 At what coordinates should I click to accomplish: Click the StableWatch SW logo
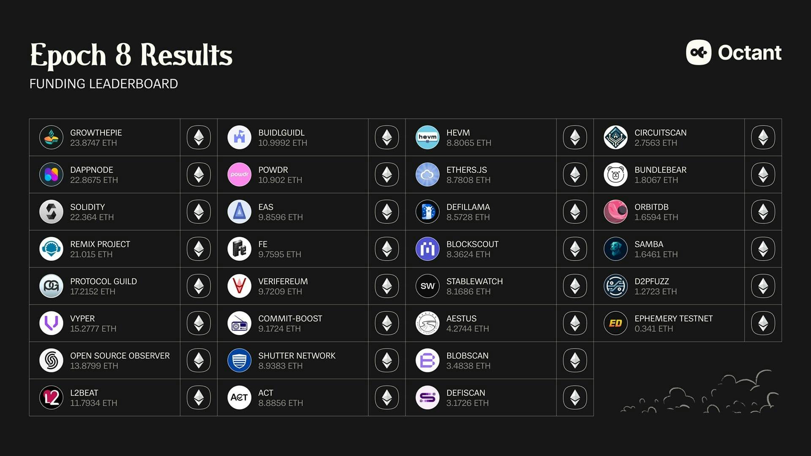pyautogui.click(x=427, y=286)
